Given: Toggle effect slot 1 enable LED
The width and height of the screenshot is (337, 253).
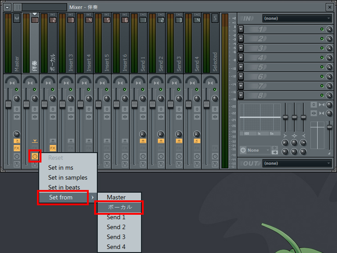Looking at the screenshot, I should [322, 29].
